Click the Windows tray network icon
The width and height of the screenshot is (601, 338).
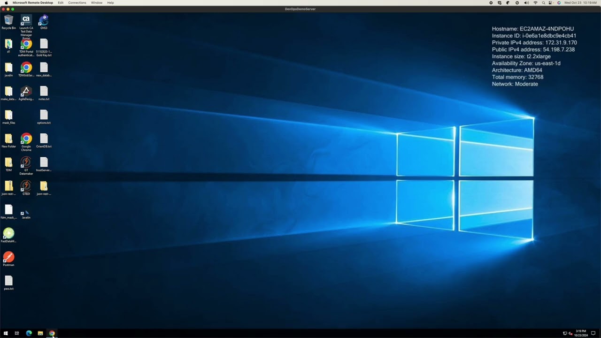coord(565,333)
